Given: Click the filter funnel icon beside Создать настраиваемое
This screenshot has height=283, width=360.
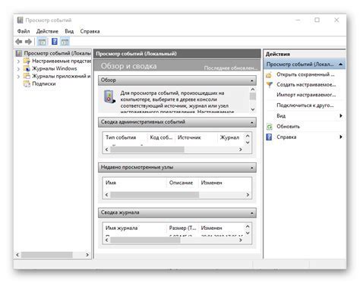Looking at the screenshot, I should pyautogui.click(x=270, y=85).
